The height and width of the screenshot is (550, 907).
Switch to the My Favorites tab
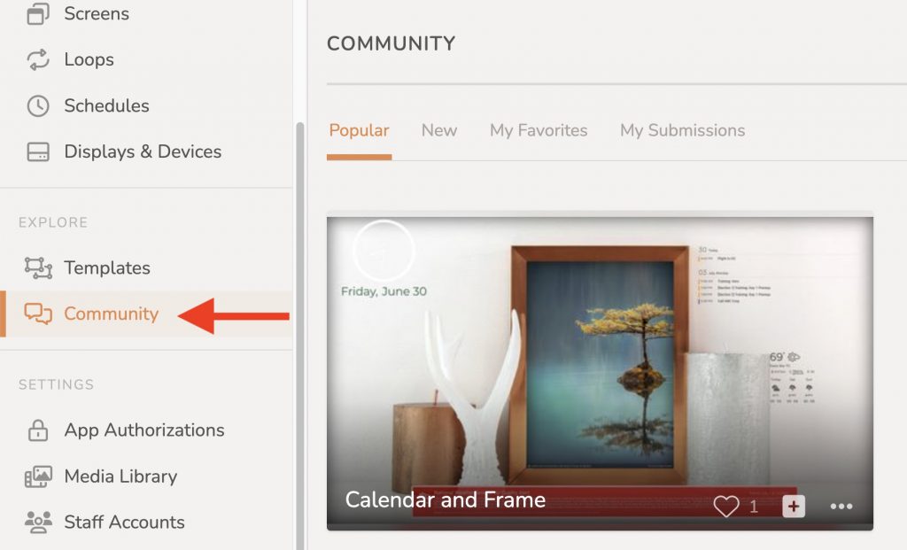pyautogui.click(x=539, y=130)
